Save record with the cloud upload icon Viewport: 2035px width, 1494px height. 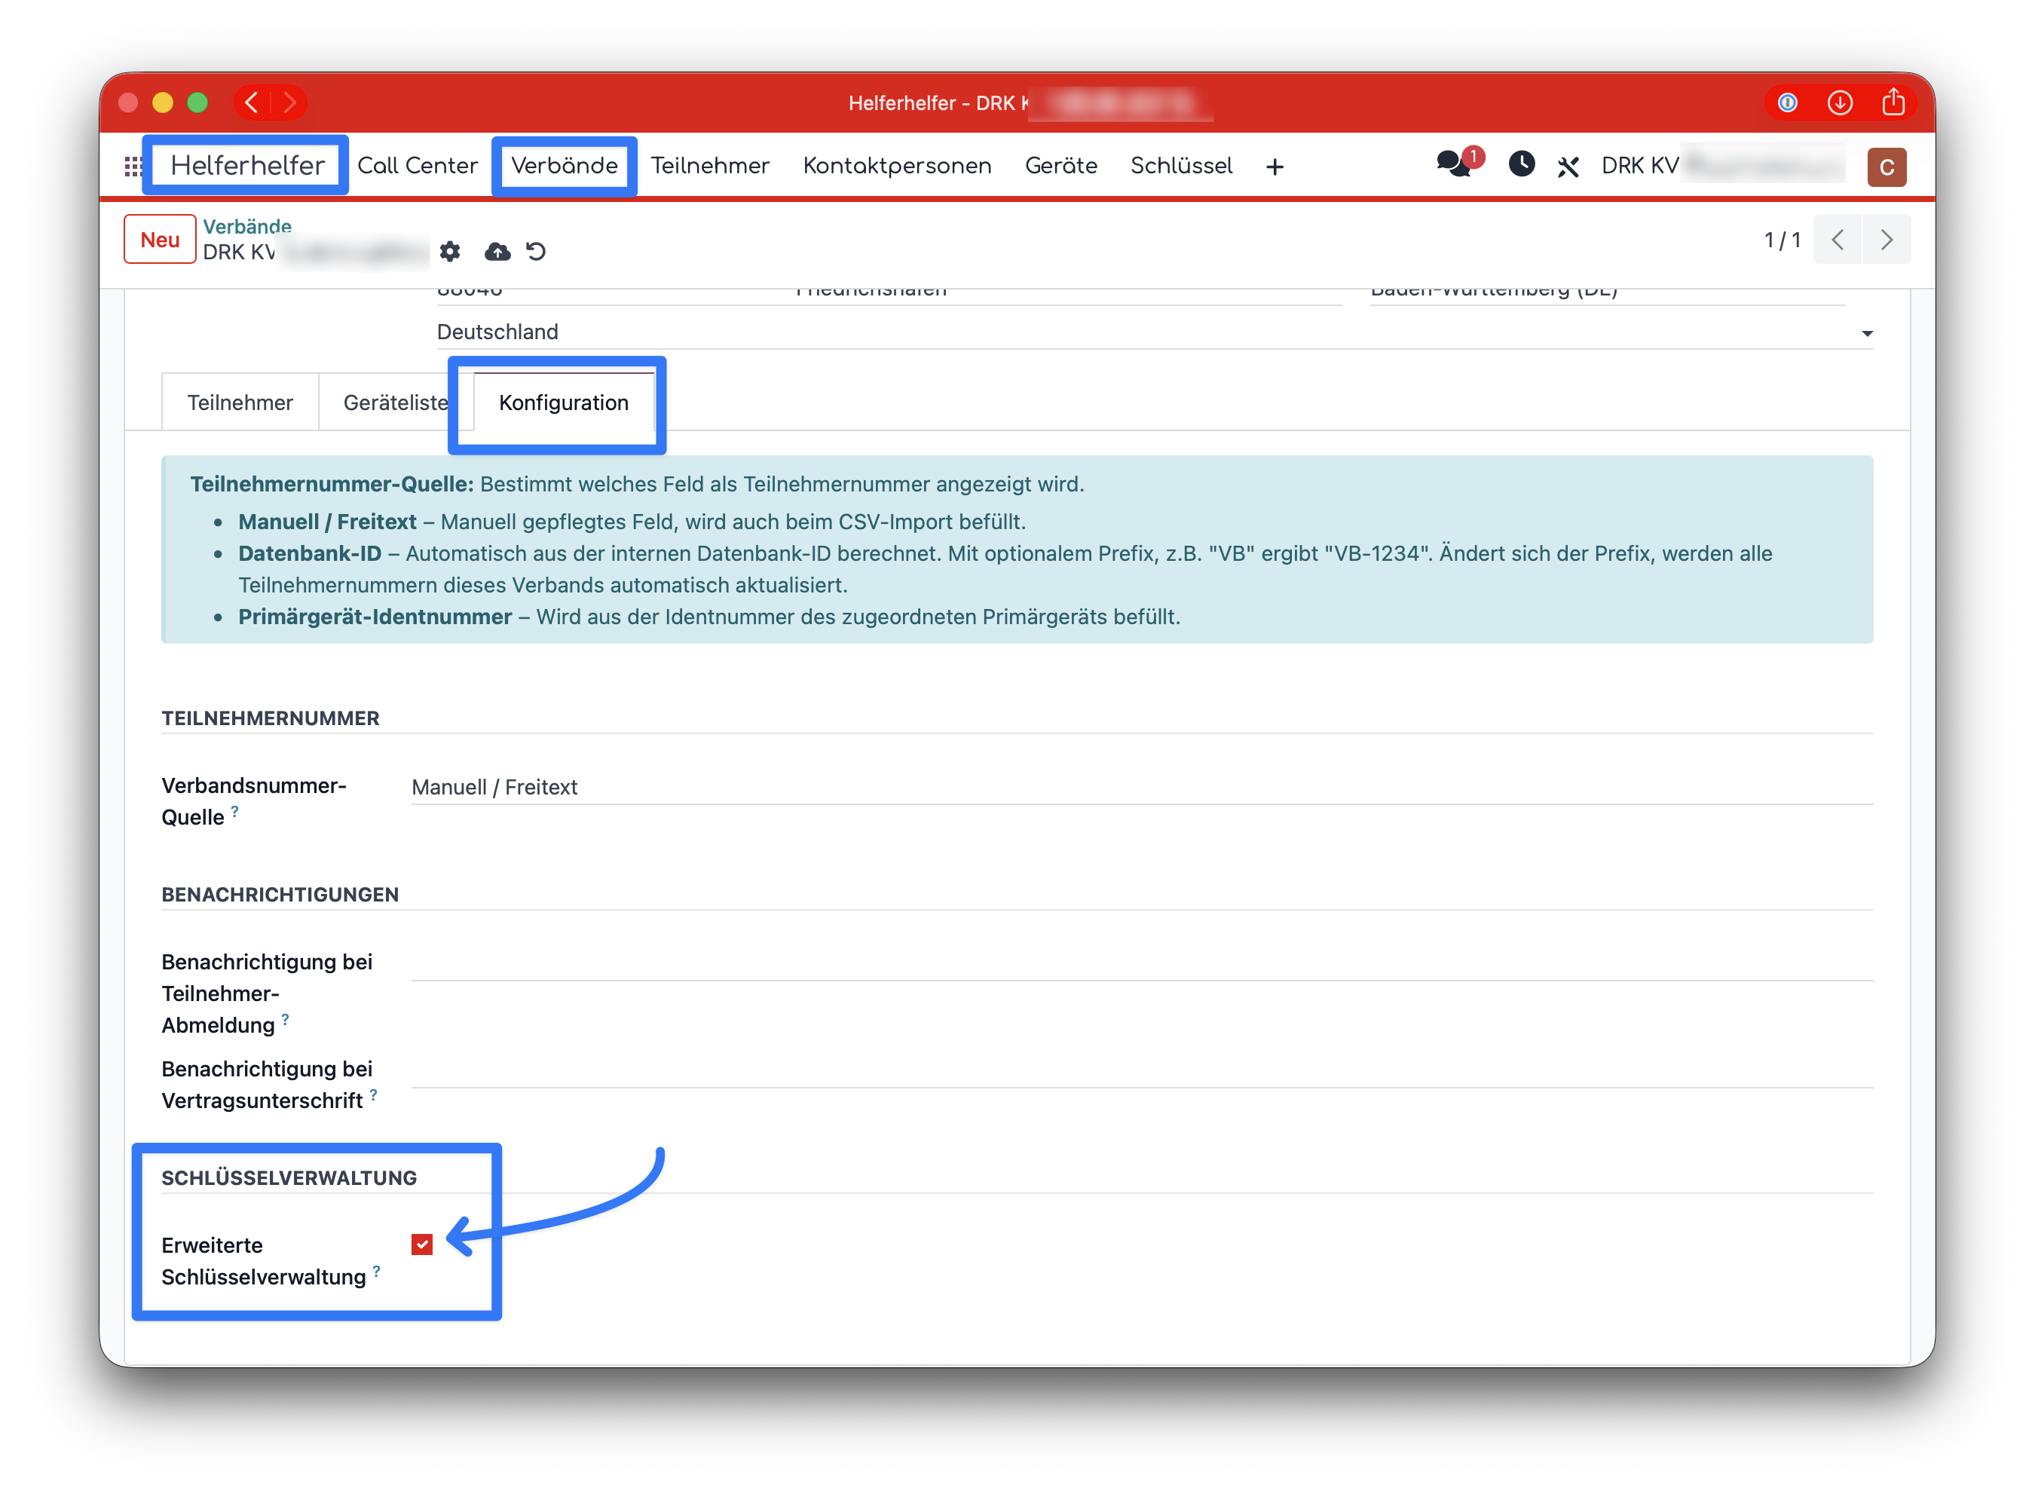click(x=497, y=252)
